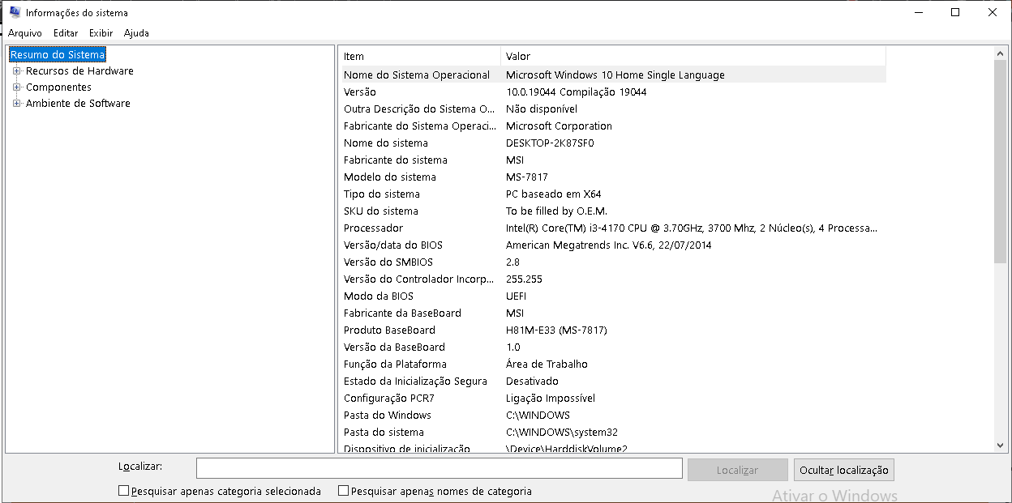
Task: Select the Nome do sistema row
Action: click(x=612, y=143)
